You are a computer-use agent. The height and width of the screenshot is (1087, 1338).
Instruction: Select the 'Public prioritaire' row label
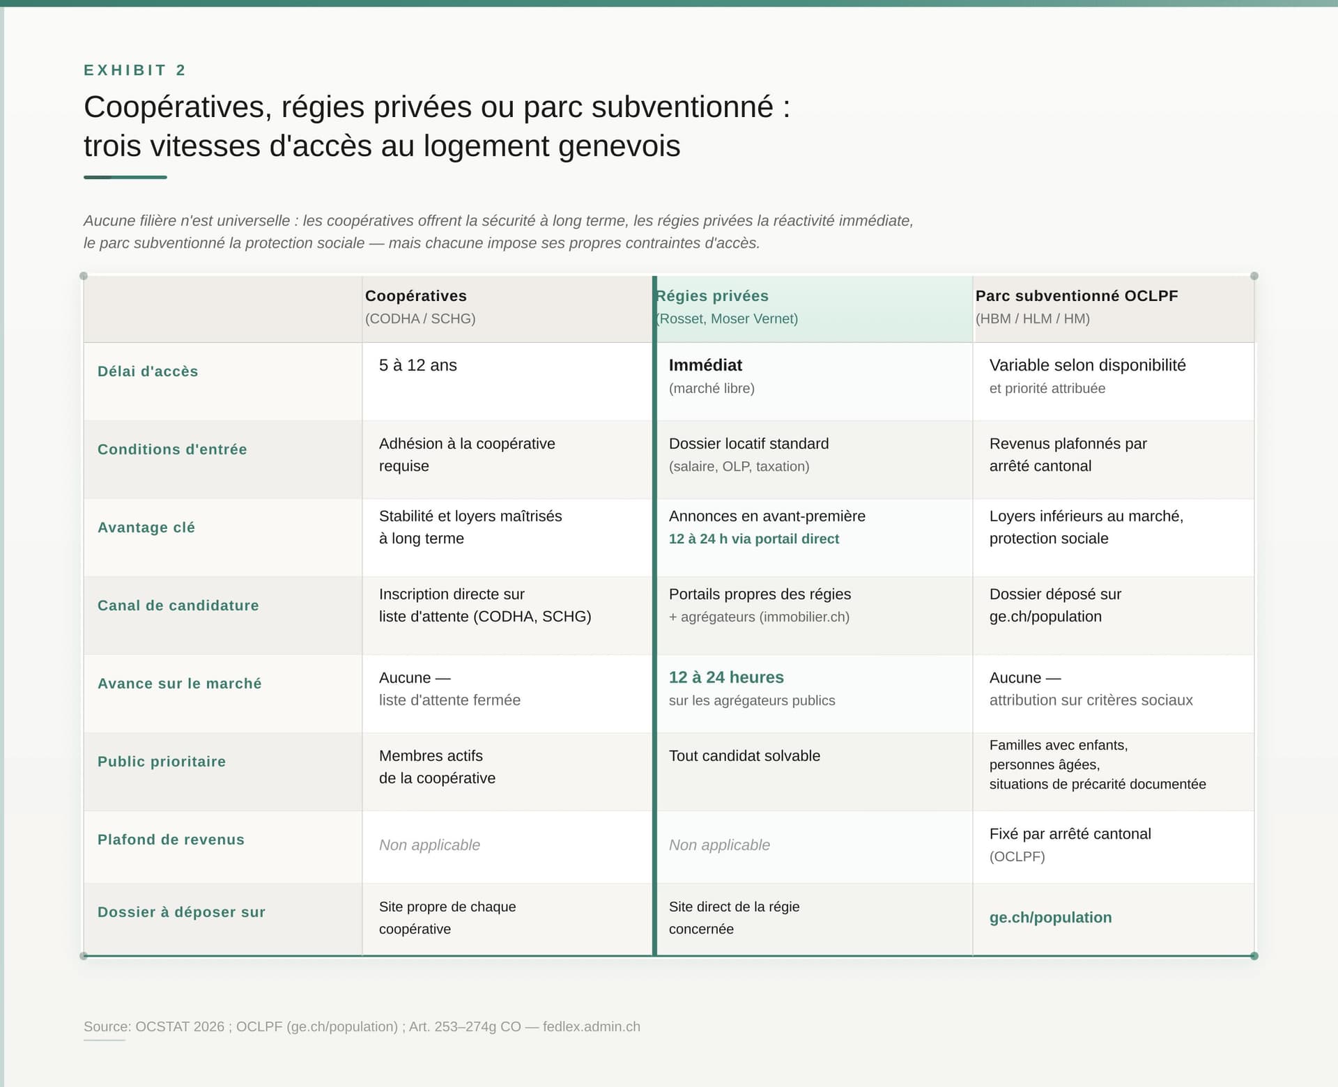pos(162,762)
